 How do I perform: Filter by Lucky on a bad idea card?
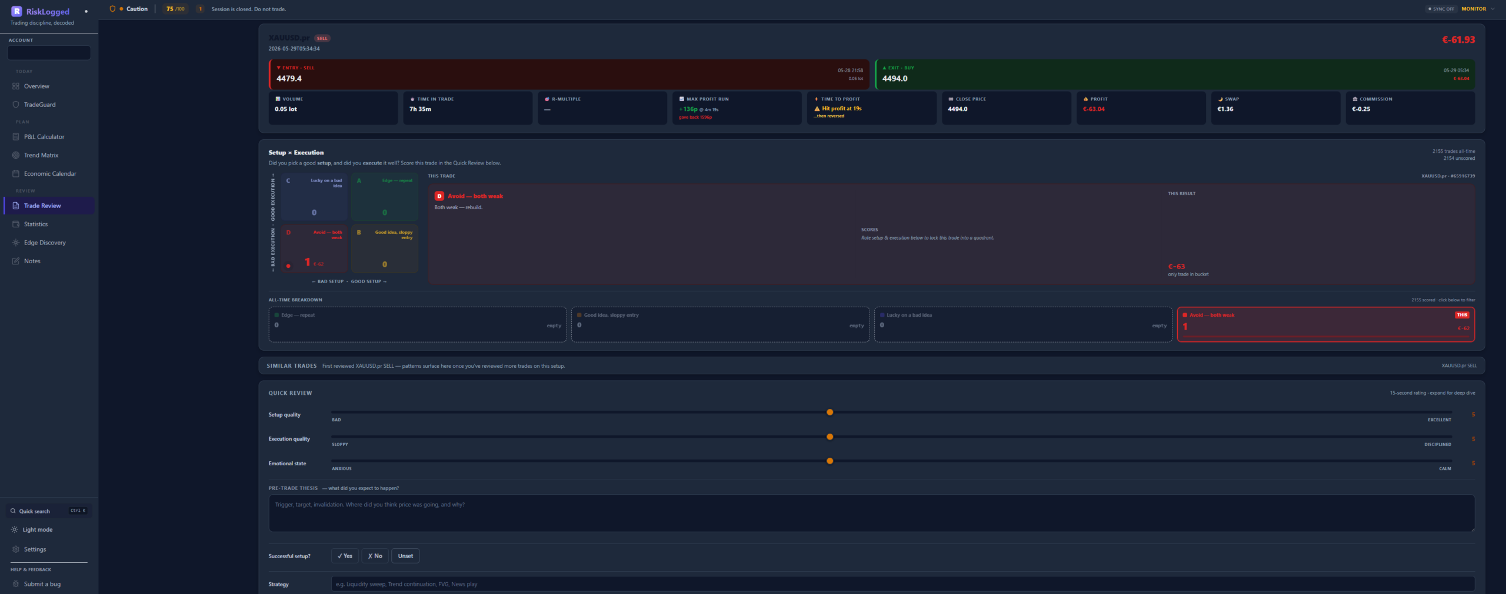point(1023,324)
